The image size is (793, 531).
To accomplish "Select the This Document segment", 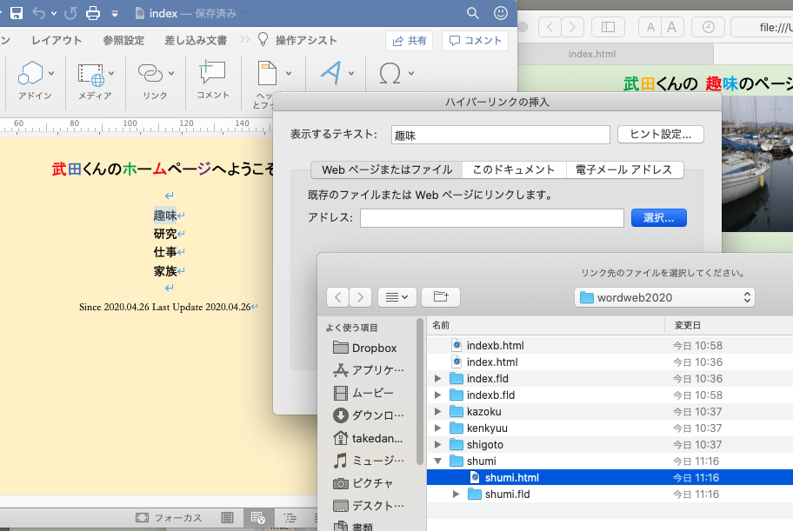I will [513, 169].
